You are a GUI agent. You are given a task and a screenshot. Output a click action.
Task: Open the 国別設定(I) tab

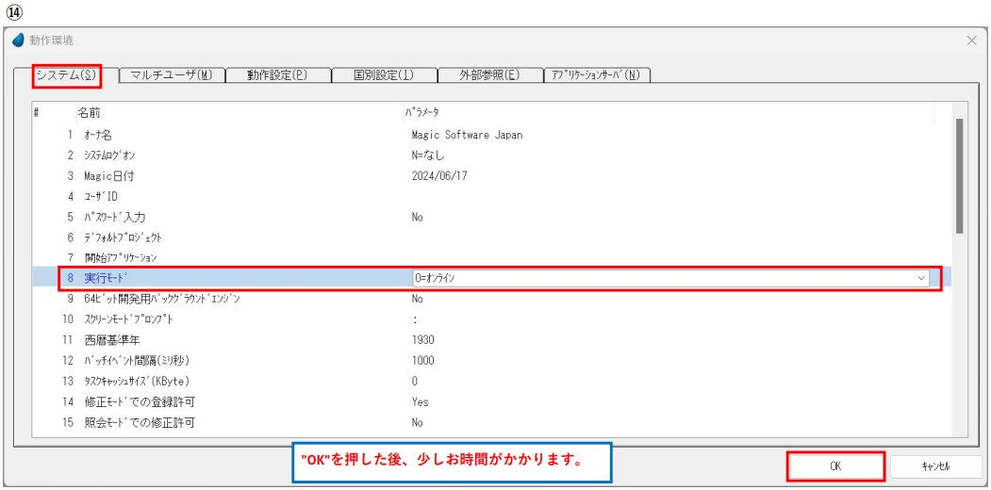point(383,75)
